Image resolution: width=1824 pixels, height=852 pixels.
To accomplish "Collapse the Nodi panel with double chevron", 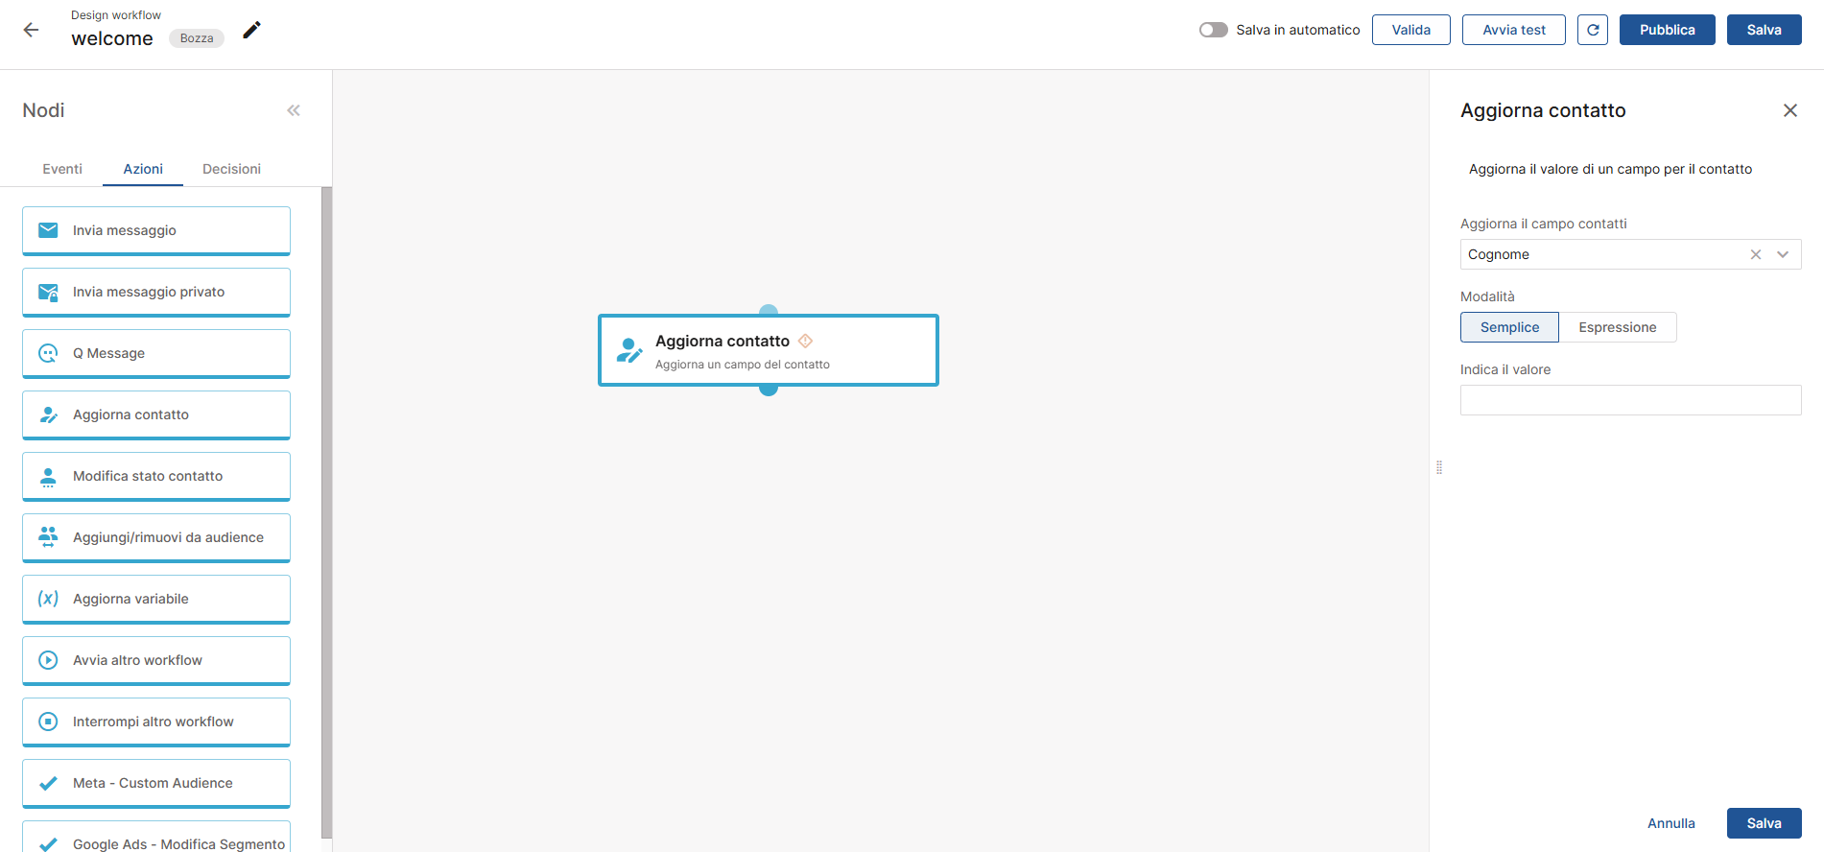I will (294, 110).
